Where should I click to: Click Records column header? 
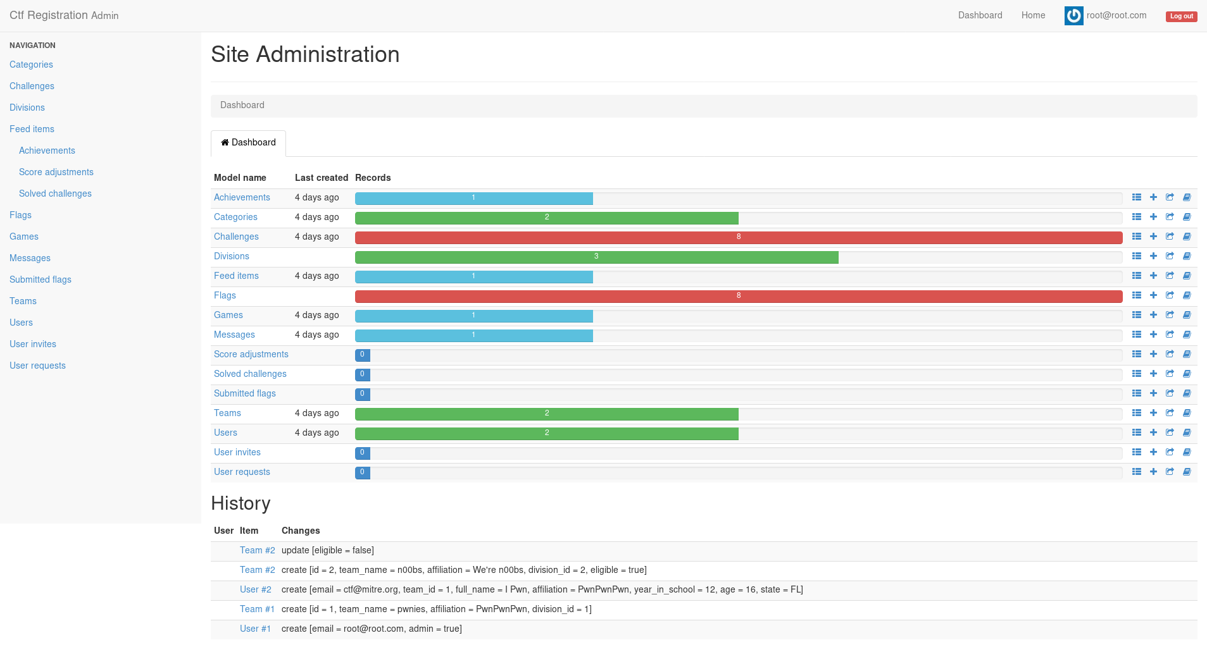click(x=373, y=178)
